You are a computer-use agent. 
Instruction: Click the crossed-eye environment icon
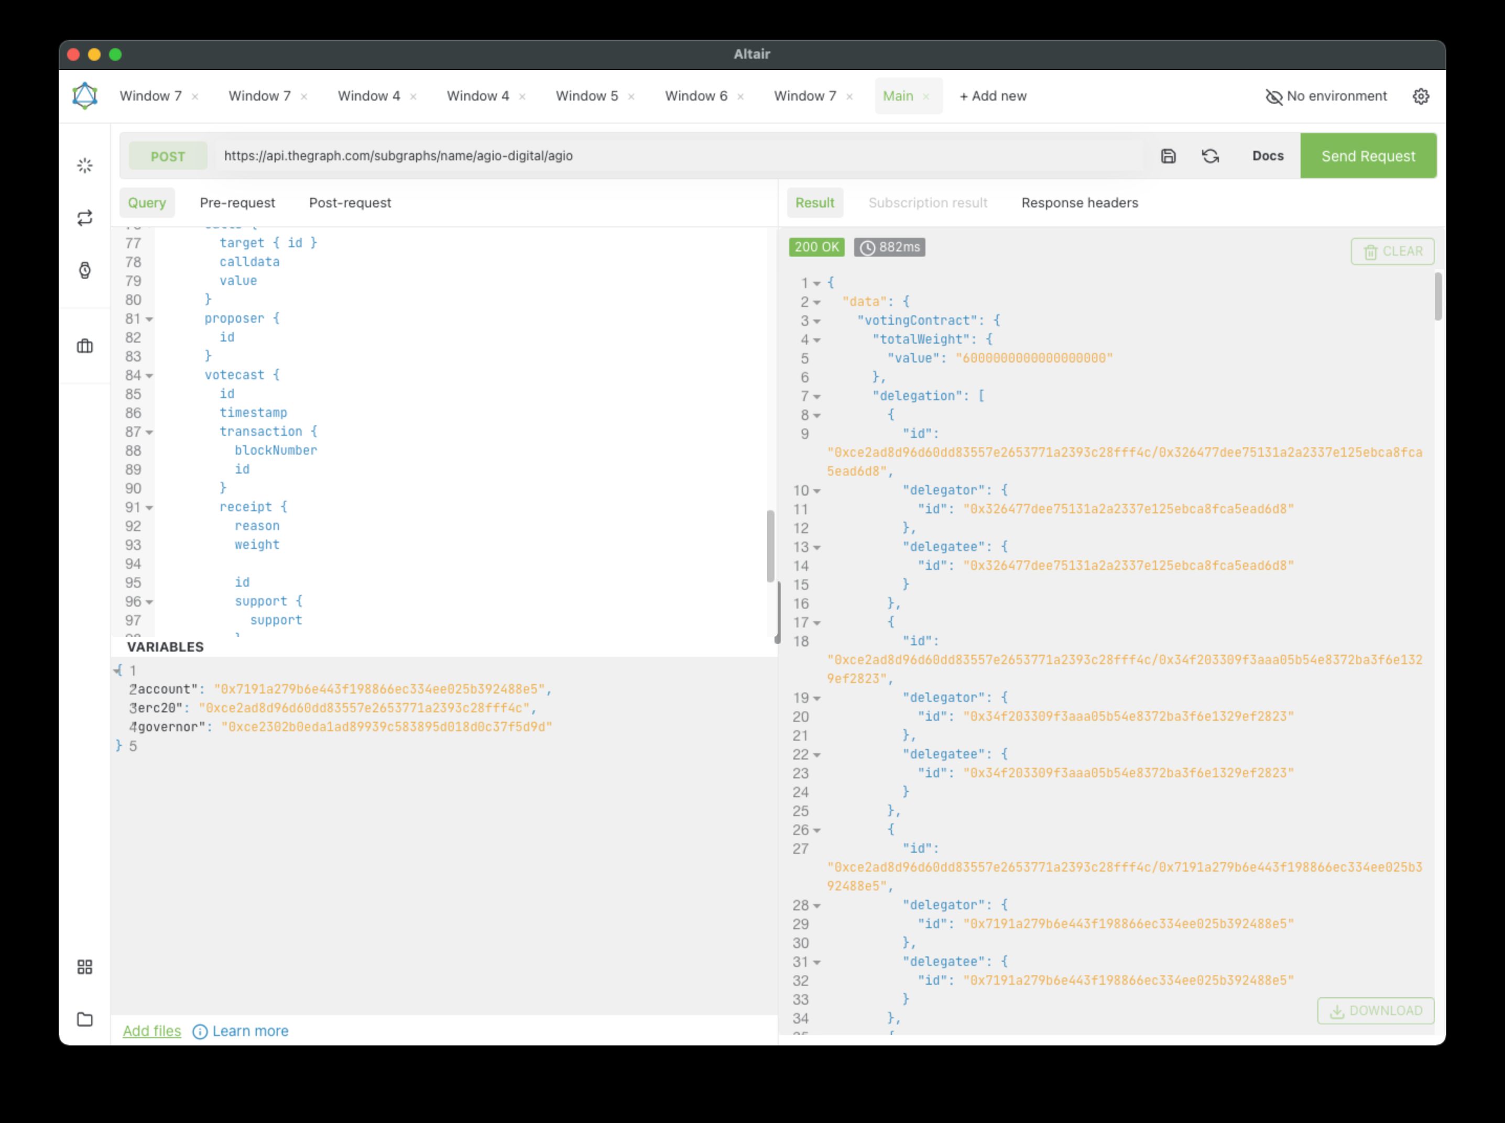[x=1274, y=96]
